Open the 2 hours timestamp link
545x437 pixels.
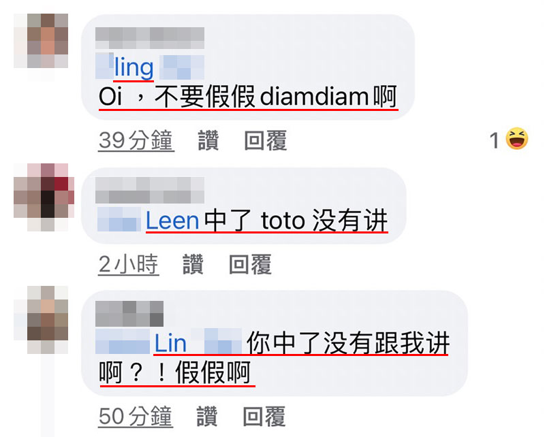coord(129,264)
